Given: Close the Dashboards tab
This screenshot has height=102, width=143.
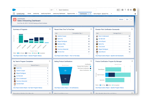Looking at the screenshot, I should click(x=90, y=14).
